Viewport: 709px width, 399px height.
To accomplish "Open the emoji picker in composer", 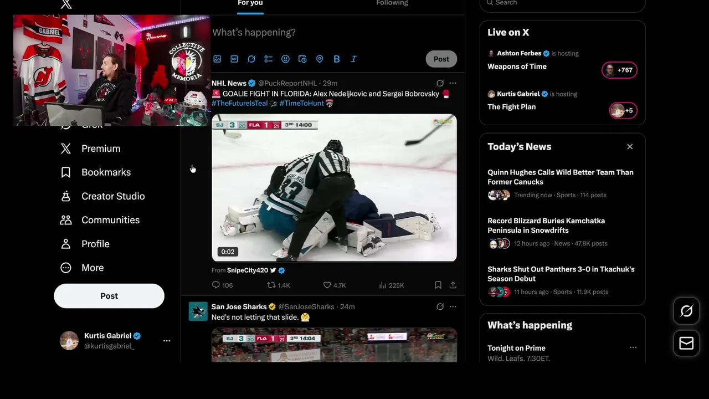I will click(285, 59).
